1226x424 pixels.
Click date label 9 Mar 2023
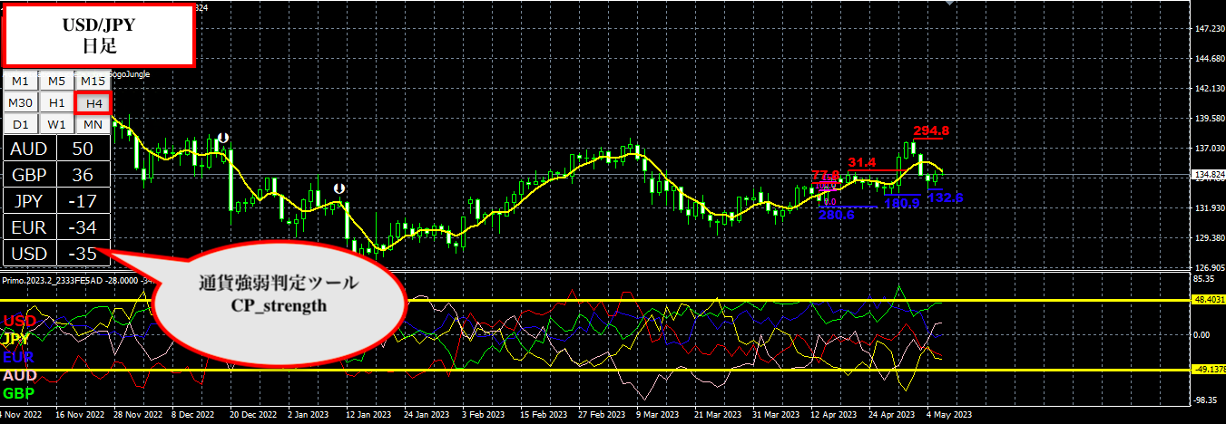(659, 415)
